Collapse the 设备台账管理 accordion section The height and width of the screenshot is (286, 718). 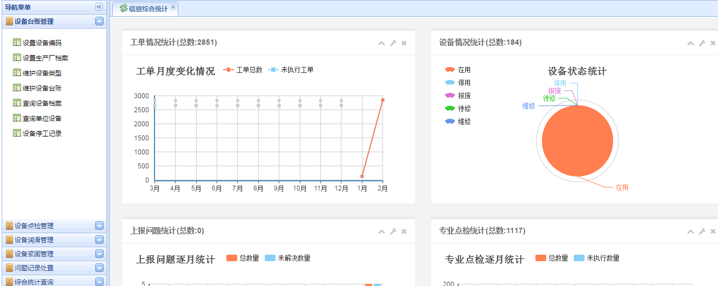point(99,22)
